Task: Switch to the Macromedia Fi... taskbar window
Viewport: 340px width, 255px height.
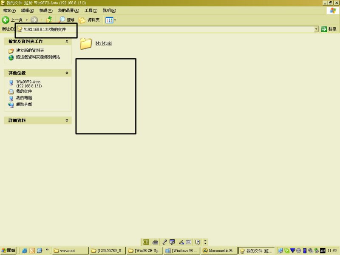Action: pos(219,251)
